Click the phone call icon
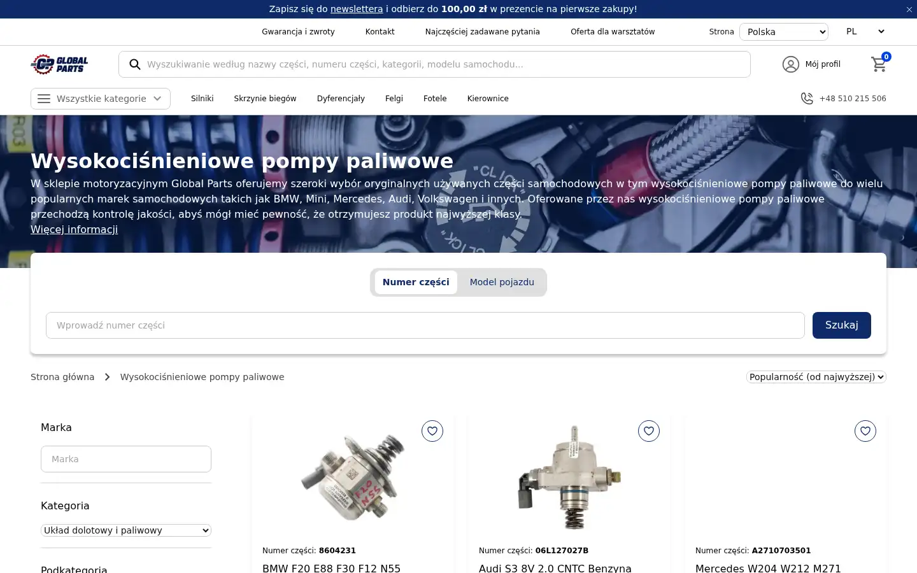Screen dimensions: 917x573 point(807,99)
